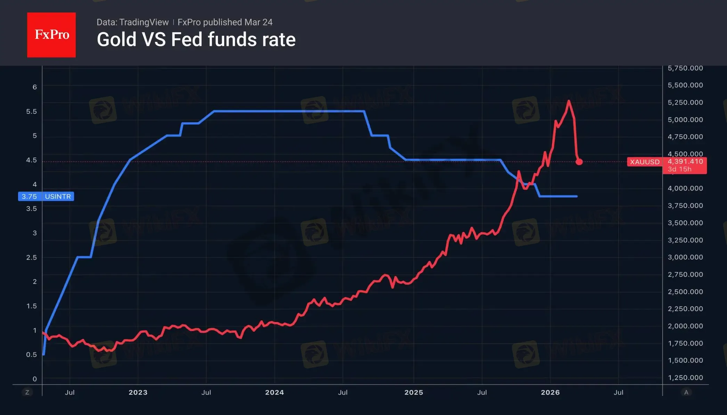Click the 3d 15h countdown label
Screen dimensions: 727x415
click(679, 169)
